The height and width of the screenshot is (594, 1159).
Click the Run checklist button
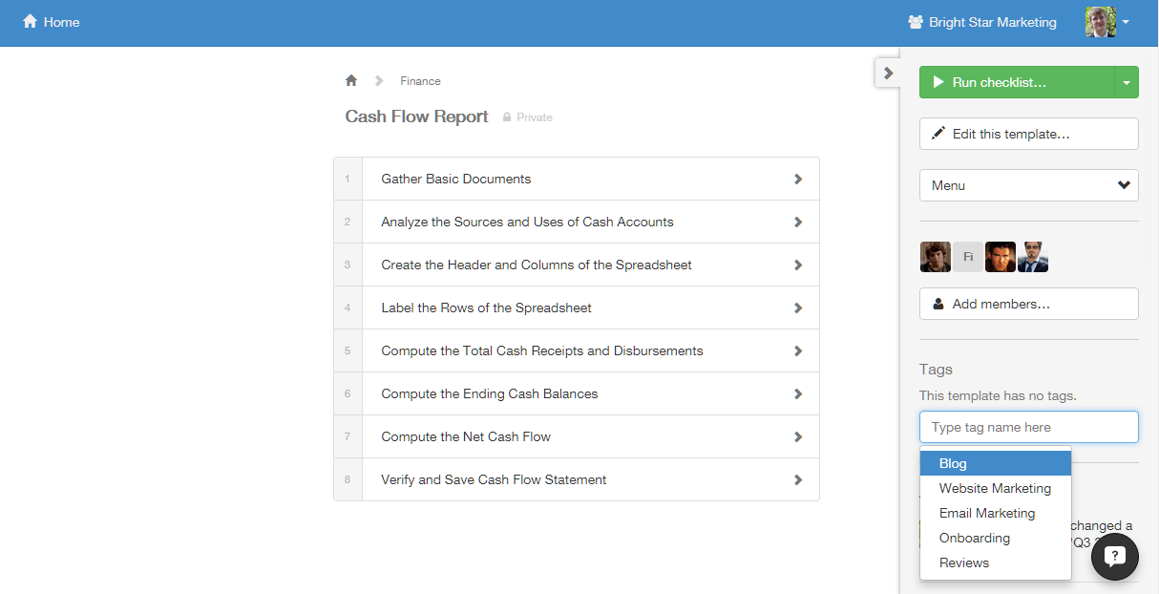pos(1016,83)
